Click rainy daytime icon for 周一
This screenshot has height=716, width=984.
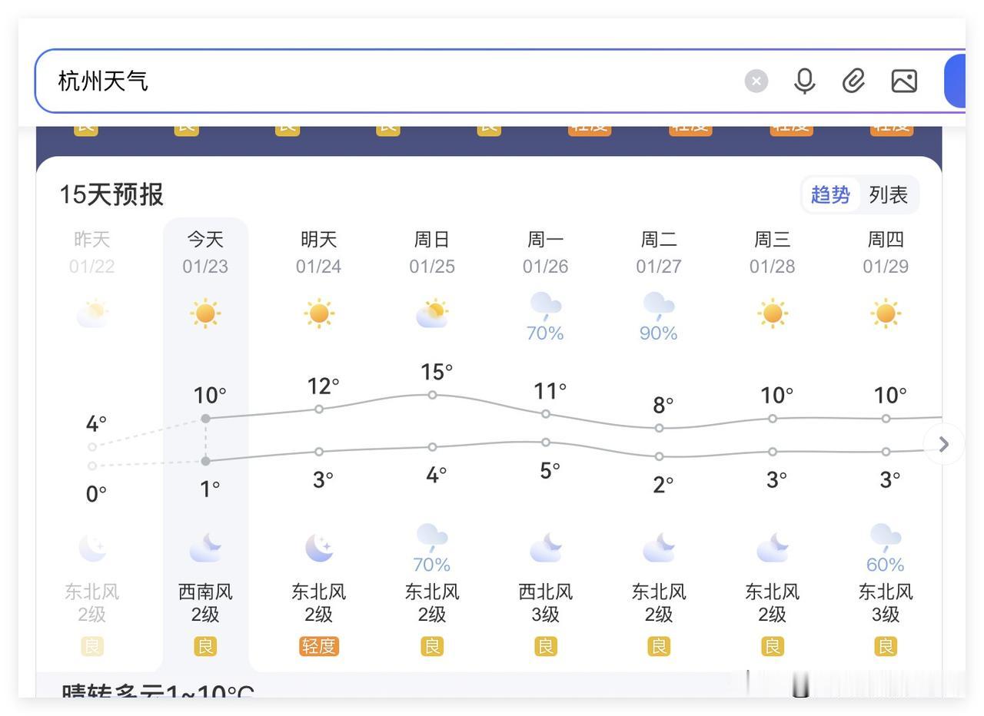pos(546,306)
